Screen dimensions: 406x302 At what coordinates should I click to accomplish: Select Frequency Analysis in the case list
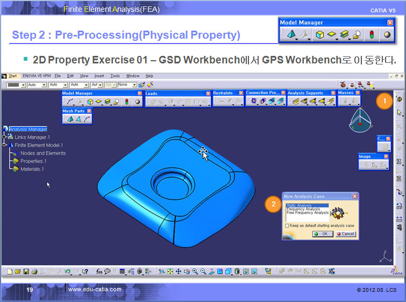[303, 209]
